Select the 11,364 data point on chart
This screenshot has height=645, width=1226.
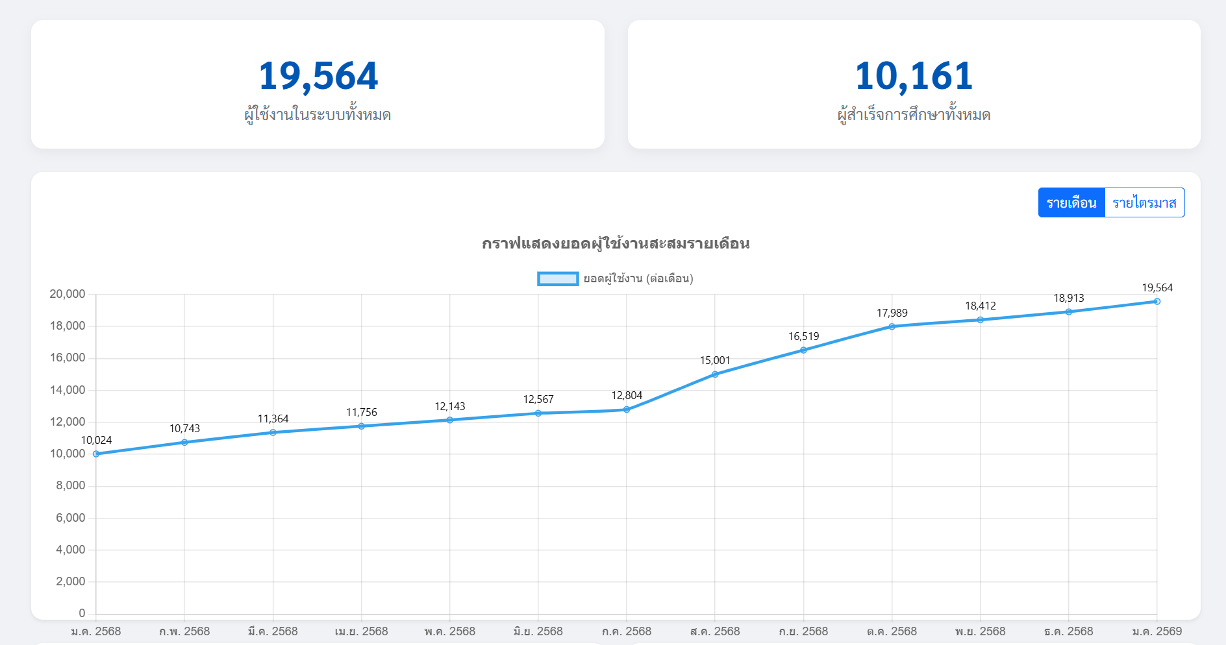tap(273, 432)
